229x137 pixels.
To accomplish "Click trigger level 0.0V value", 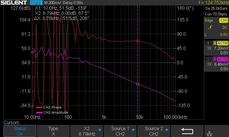I will [224, 35].
